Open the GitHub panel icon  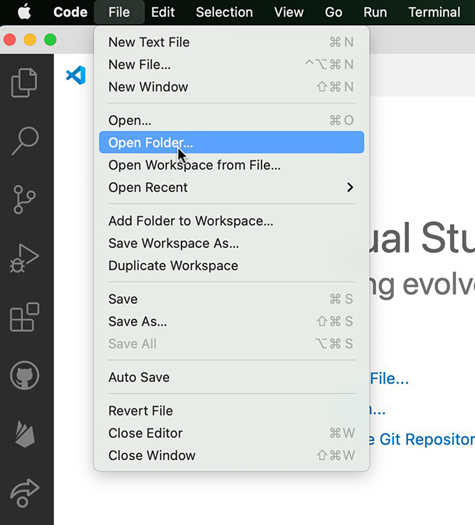click(25, 376)
